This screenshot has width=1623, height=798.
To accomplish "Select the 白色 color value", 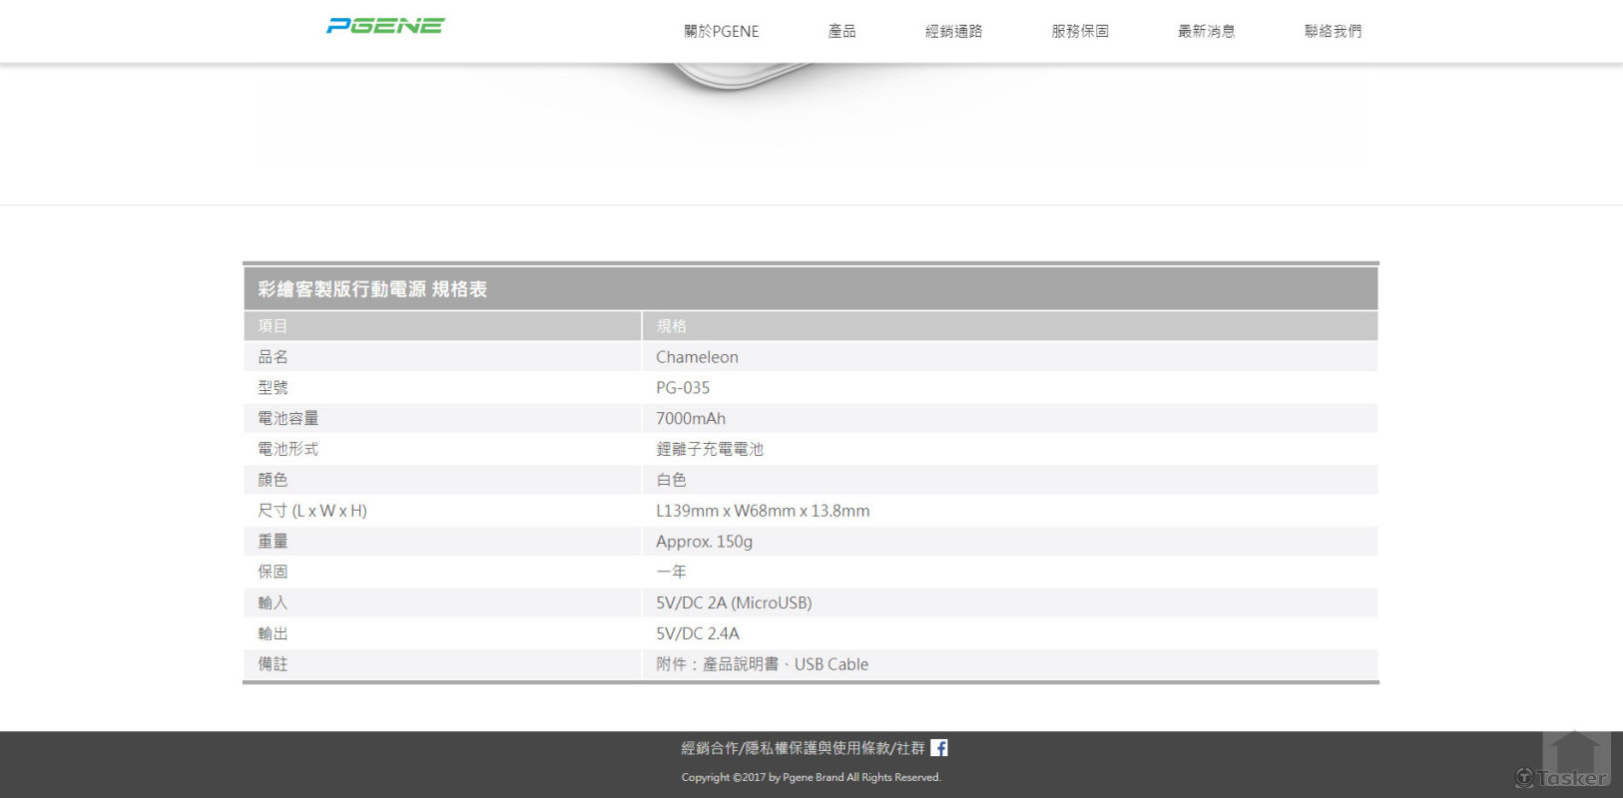I will click(671, 480).
